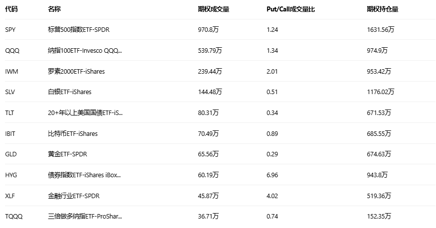Select the 1631.56万 open interest cell

coord(380,30)
